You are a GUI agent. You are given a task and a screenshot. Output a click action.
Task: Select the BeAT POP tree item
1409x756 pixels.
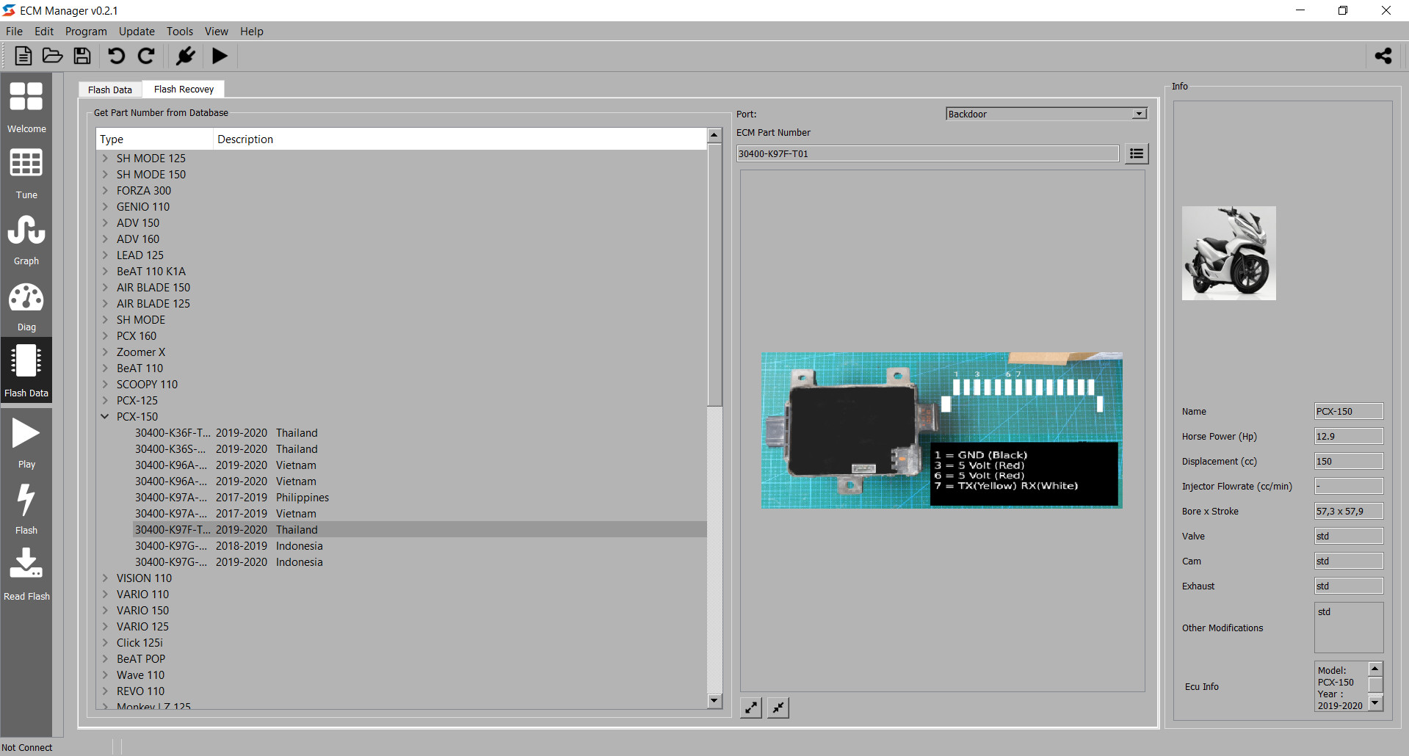(141, 659)
